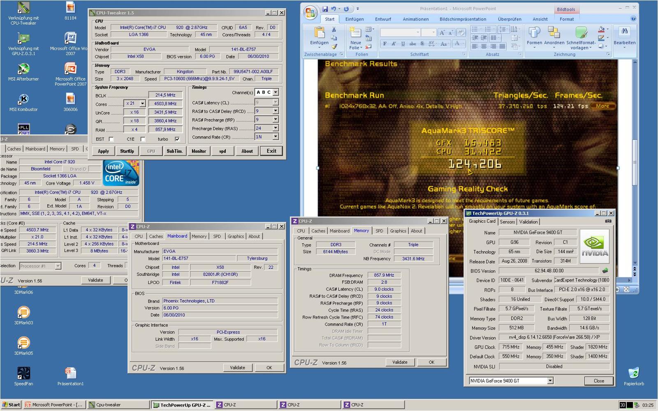Click the bullet list icon in Absatz

pos(475,29)
